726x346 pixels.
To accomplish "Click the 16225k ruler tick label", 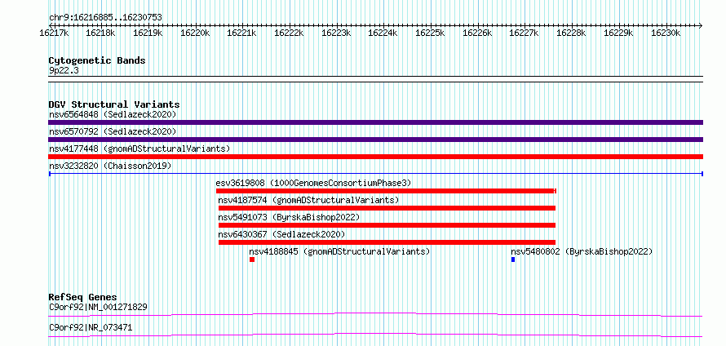I will tap(430, 33).
